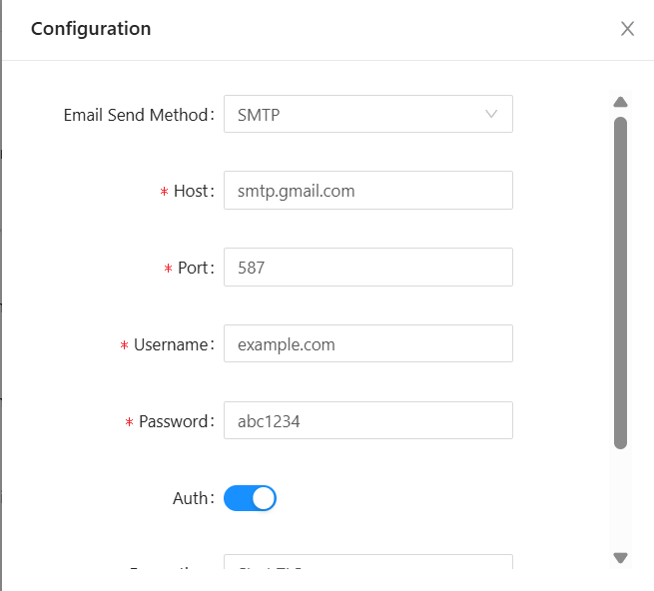Click the Host field containing smtp.gmail.com
Viewport: 654px width, 591px height.
(x=367, y=191)
